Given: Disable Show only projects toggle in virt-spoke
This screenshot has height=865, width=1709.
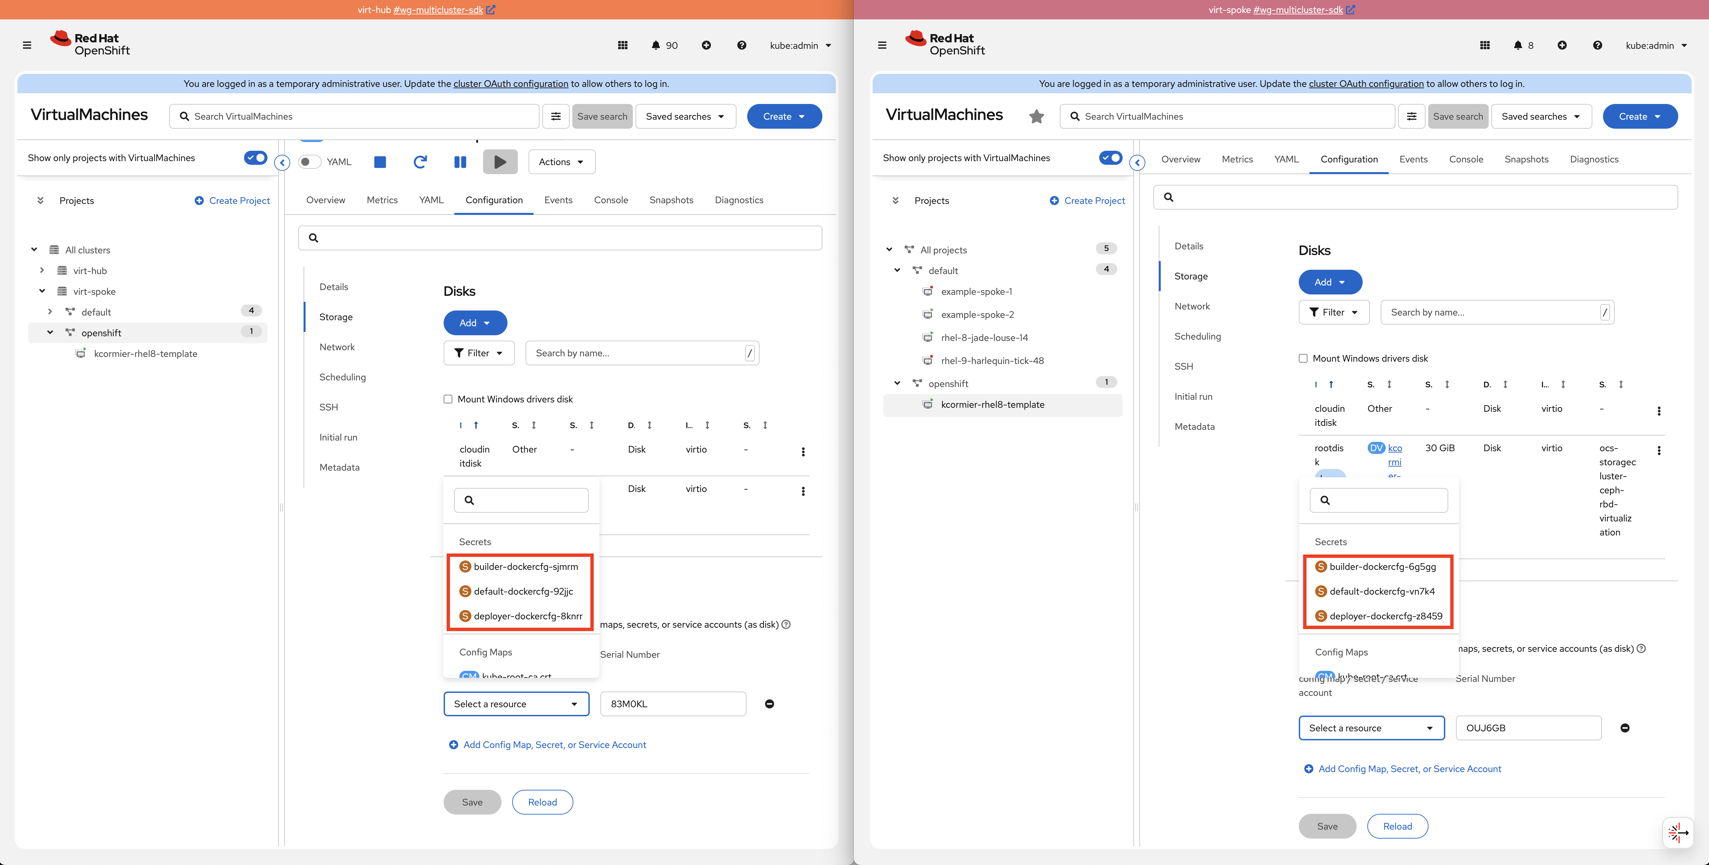Looking at the screenshot, I should coord(1110,158).
